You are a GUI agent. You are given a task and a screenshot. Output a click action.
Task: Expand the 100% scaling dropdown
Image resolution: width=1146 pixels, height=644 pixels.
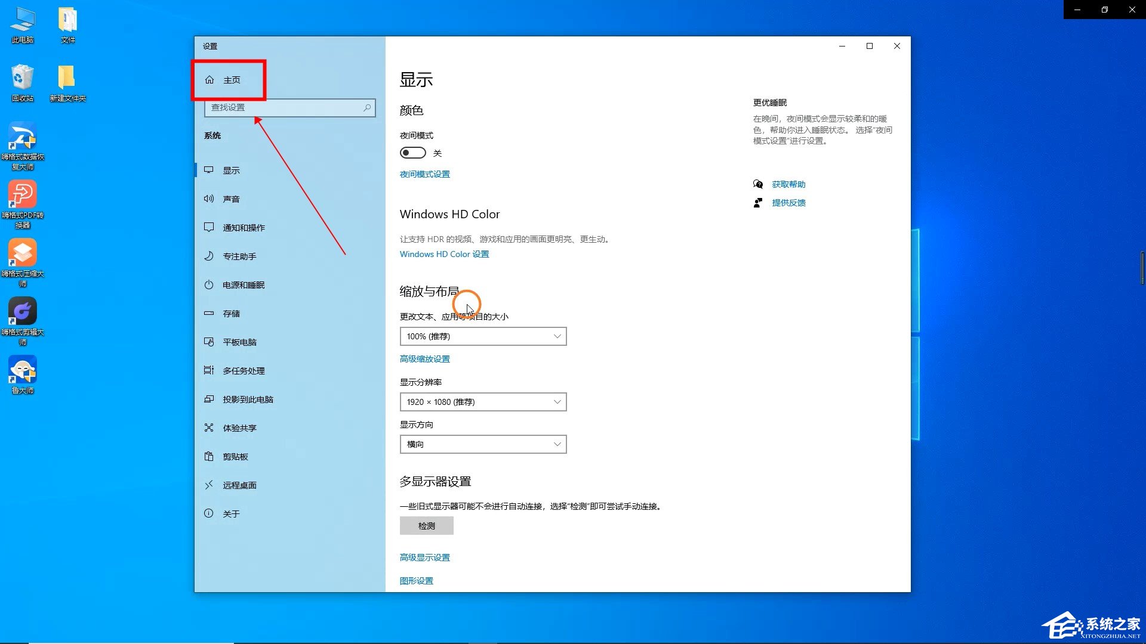coord(483,336)
